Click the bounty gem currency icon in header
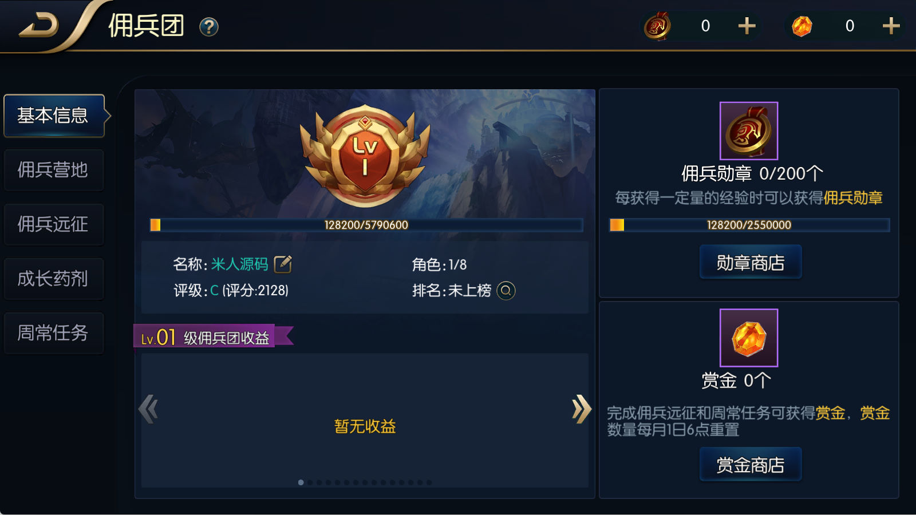 (802, 26)
